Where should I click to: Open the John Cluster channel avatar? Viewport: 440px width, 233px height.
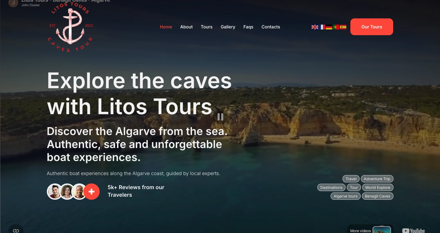[x=13, y=3]
